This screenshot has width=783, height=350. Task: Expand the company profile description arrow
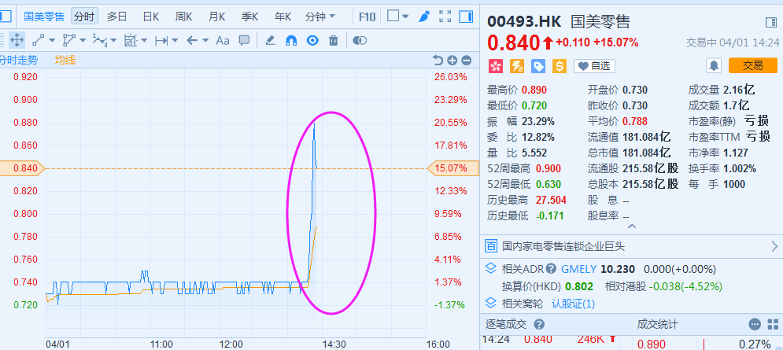coord(773,246)
